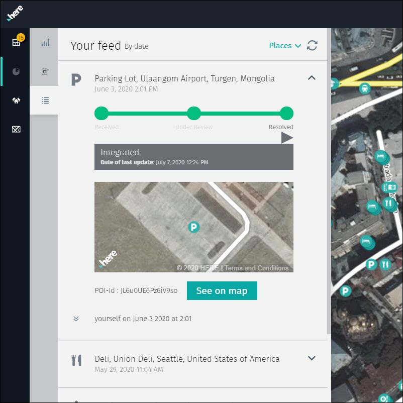Image resolution: width=403 pixels, height=403 pixels.
Task: Click 'Deli, Union Deli, Seattle' entry title
Action: pos(187,359)
